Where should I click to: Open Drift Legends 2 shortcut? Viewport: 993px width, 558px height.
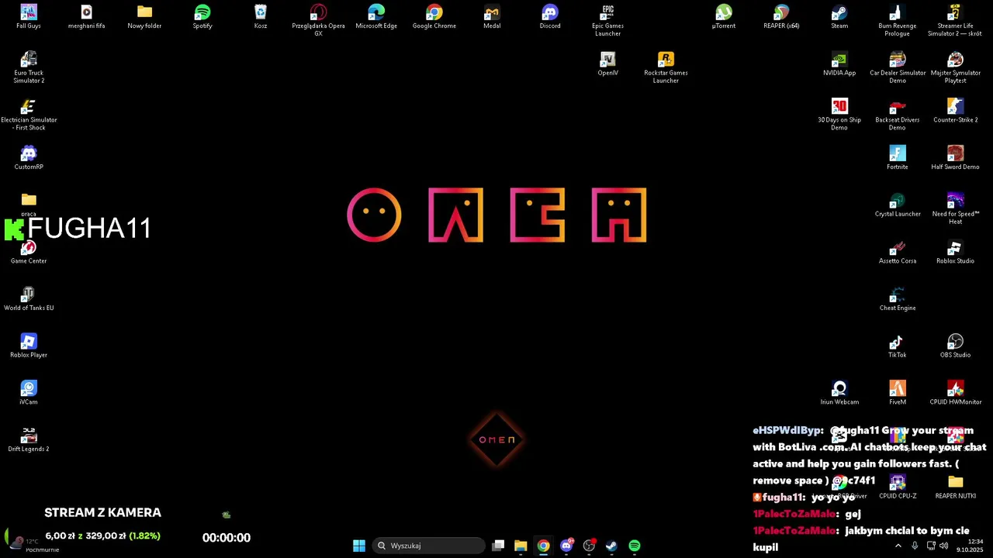[29, 440]
